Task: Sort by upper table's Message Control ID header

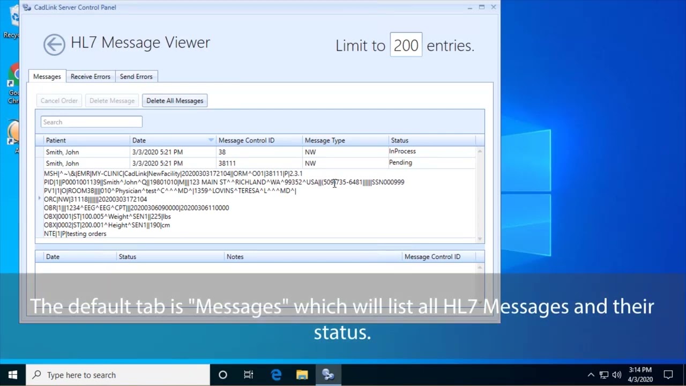Action: pos(260,140)
